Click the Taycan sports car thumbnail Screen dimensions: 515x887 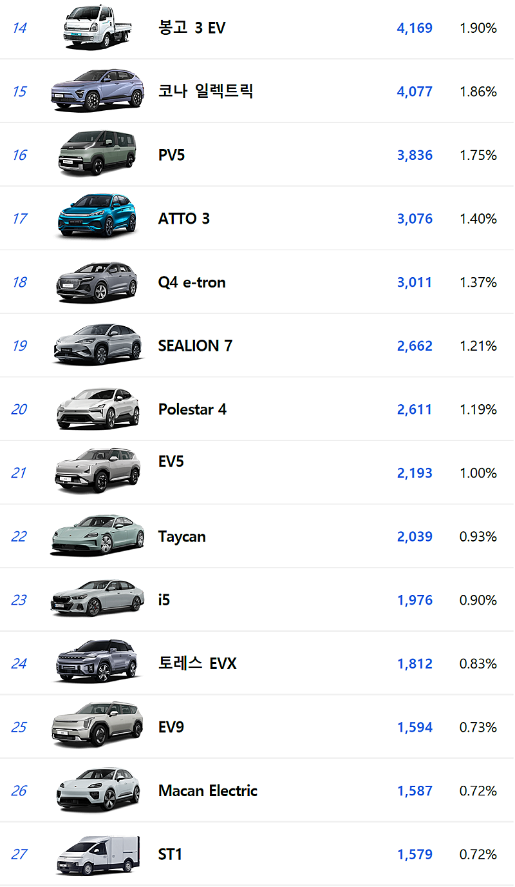97,536
